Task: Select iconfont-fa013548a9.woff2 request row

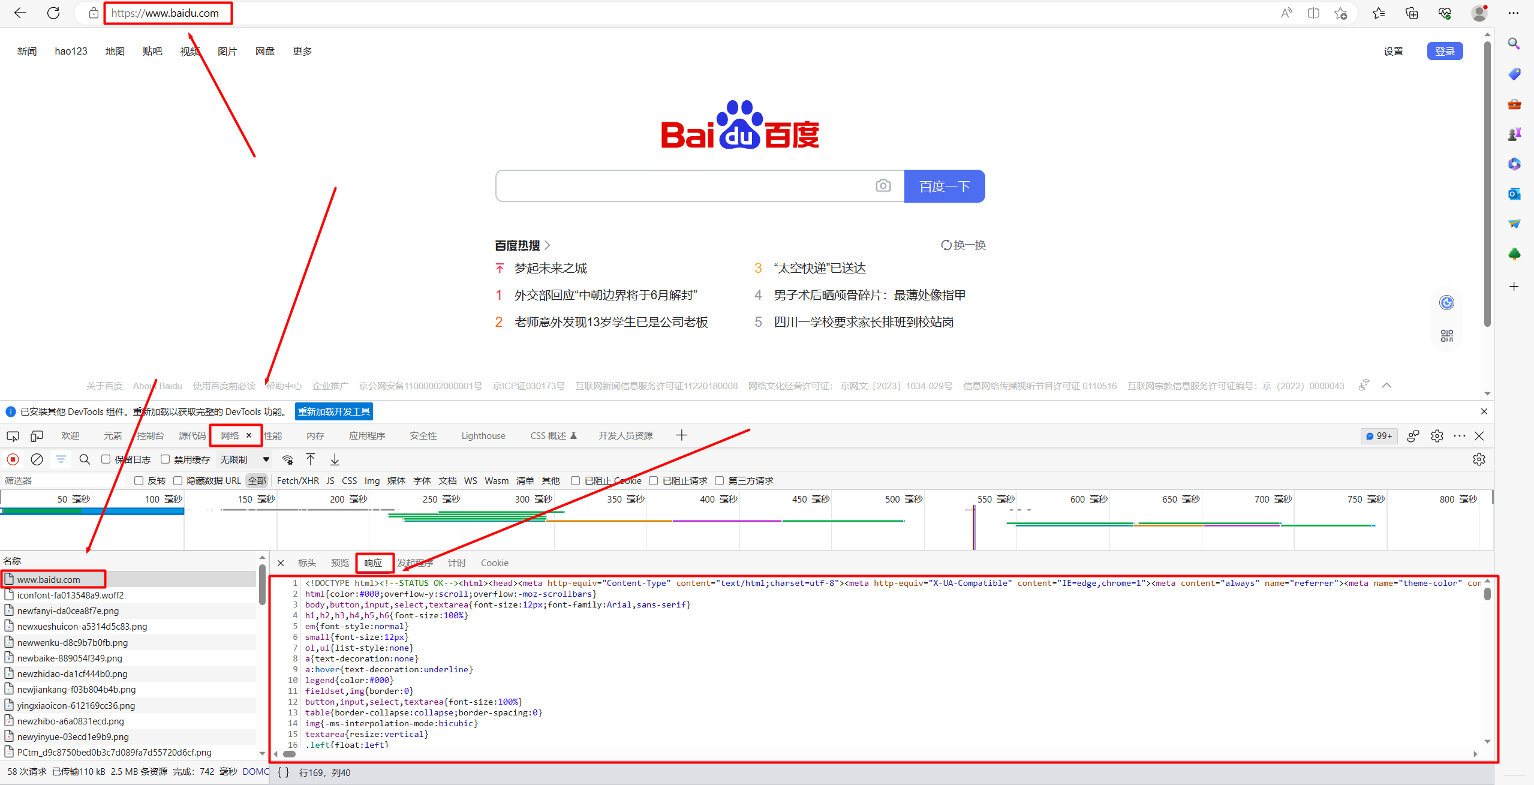Action: (x=129, y=595)
